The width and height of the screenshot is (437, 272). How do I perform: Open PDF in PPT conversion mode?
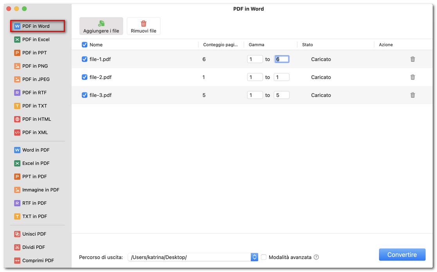37,52
